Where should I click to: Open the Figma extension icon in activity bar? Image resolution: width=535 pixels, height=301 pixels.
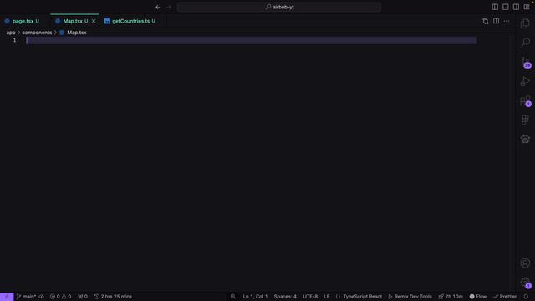[525, 120]
